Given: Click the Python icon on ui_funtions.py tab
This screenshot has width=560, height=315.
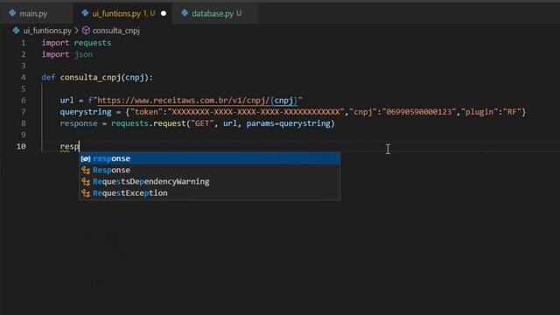Looking at the screenshot, I should coord(85,13).
